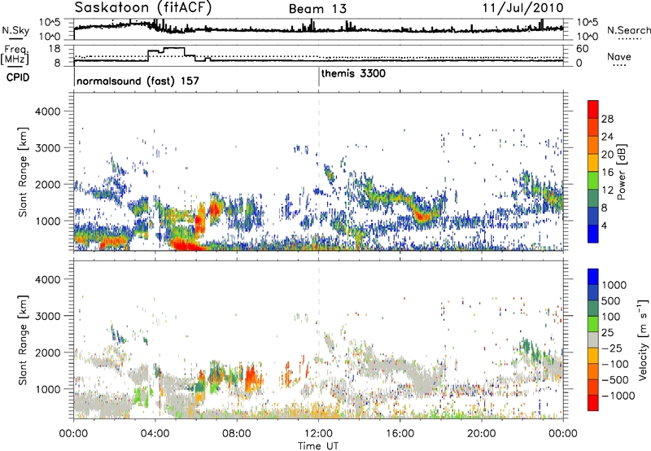
Task: Select the N.Search legend label
Action: pos(628,30)
